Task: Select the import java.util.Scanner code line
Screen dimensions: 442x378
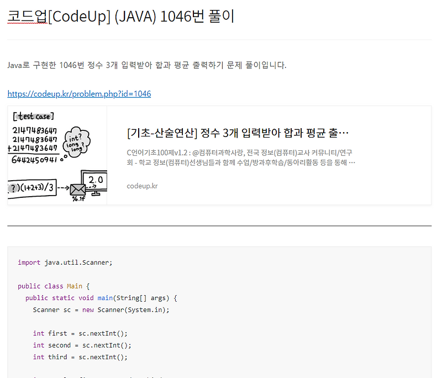Action: [x=64, y=262]
